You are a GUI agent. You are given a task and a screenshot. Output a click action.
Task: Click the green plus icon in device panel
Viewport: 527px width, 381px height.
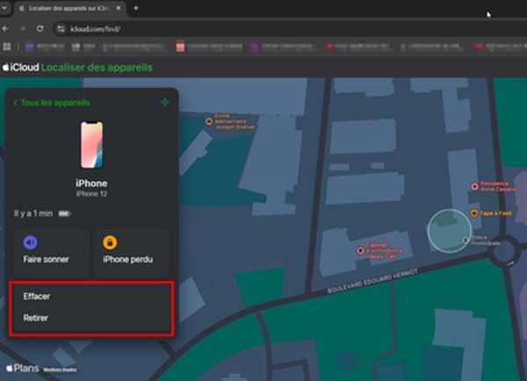click(165, 103)
